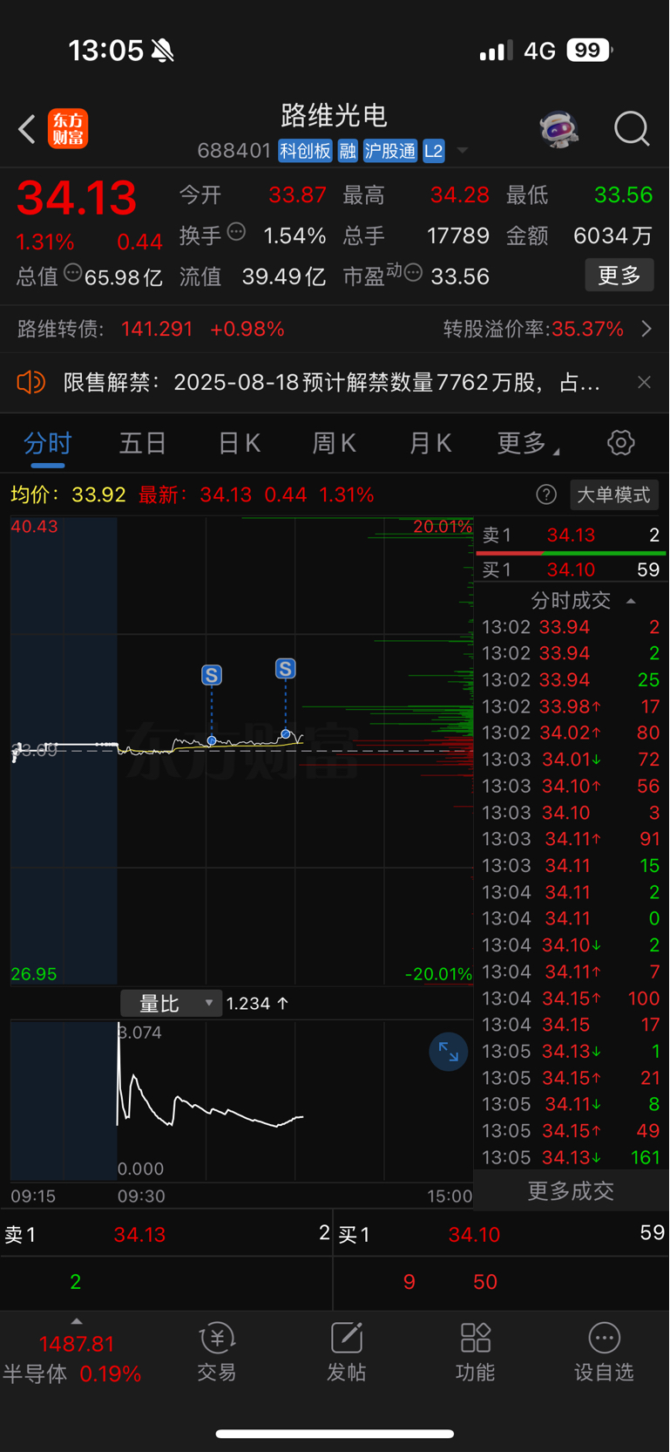
Task: Tap the battery 99 indicator
Action: point(589,50)
